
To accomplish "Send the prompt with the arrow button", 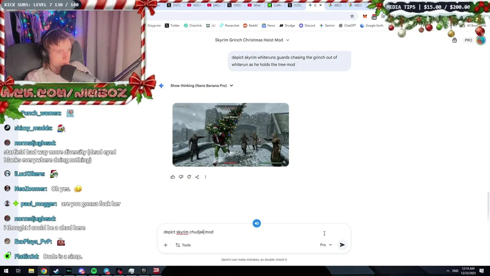I will tap(342, 245).
